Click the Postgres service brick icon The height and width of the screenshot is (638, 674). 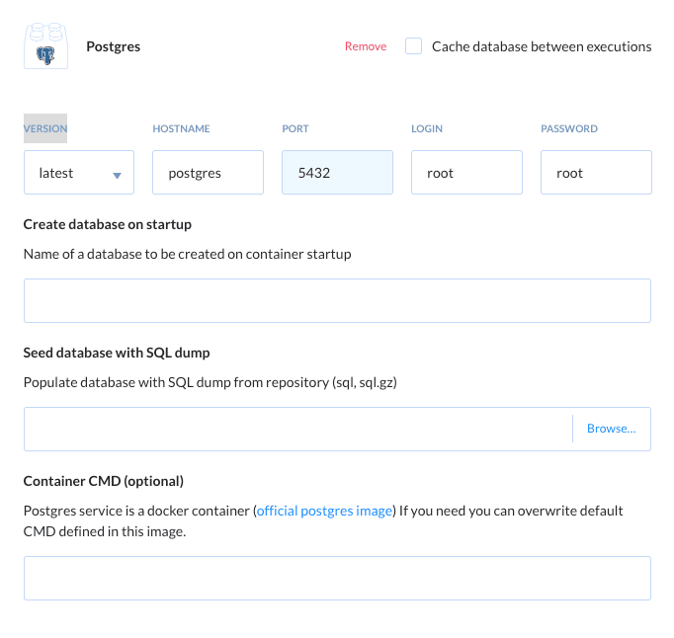point(46,46)
